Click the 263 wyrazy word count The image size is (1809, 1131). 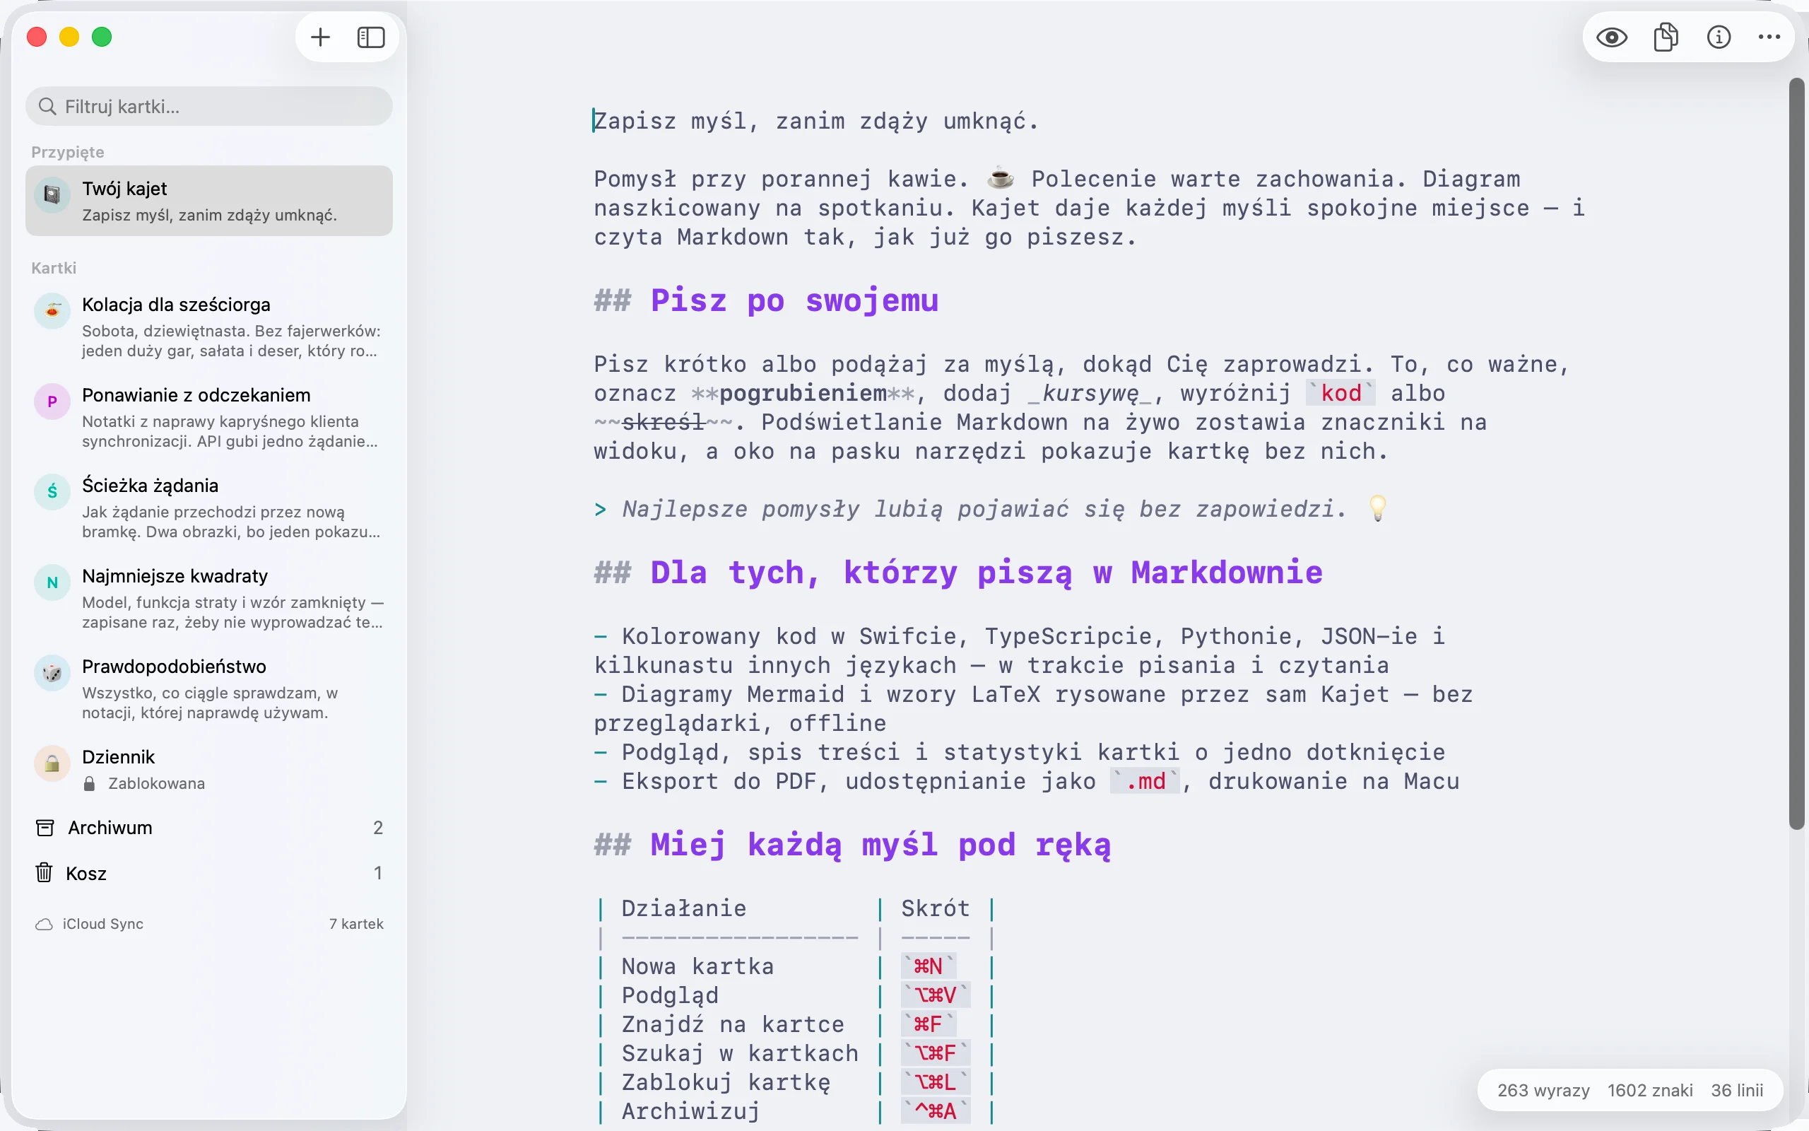coord(1543,1091)
